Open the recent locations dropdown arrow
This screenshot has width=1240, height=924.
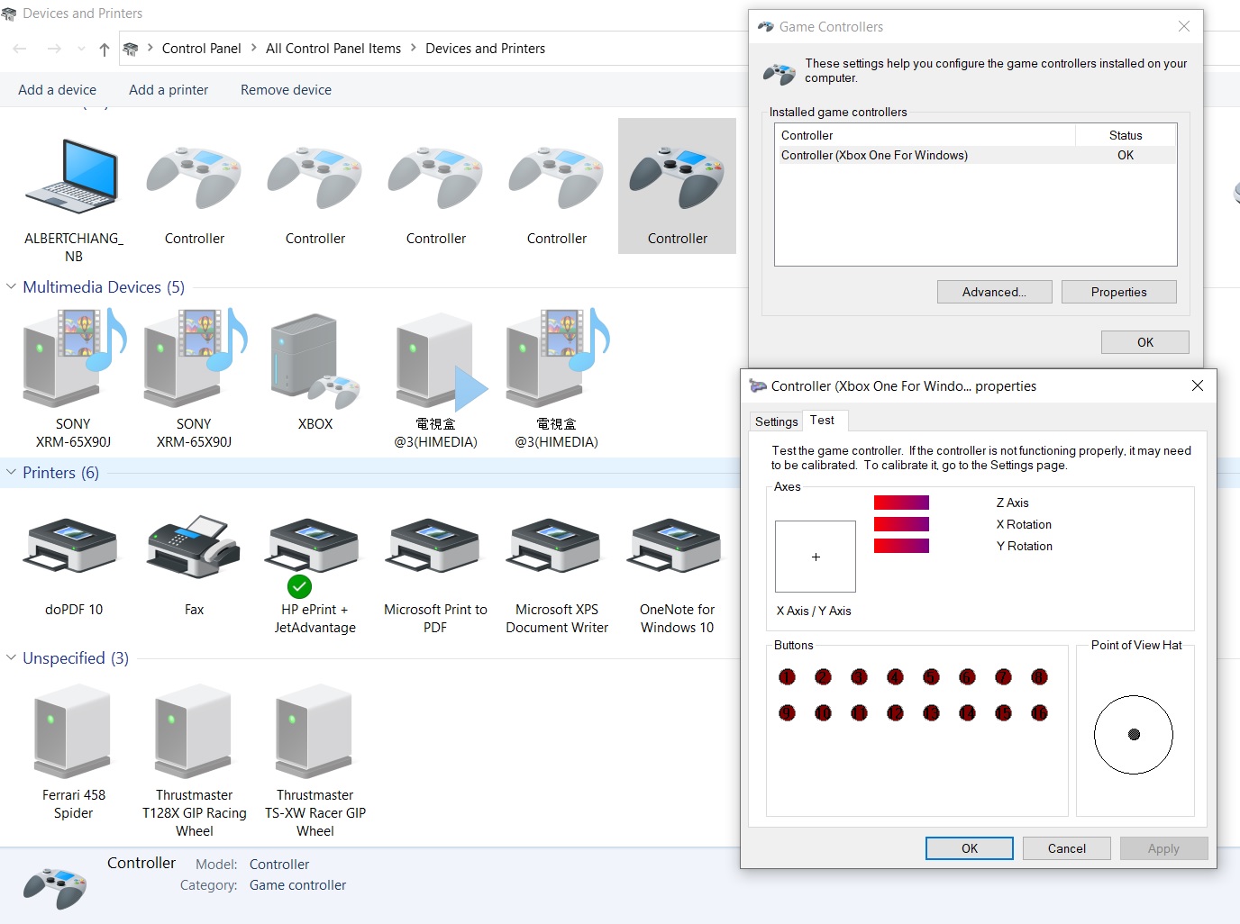(81, 49)
